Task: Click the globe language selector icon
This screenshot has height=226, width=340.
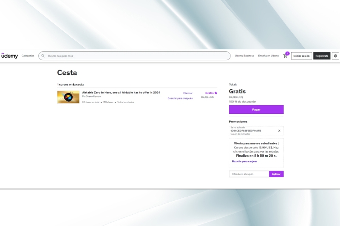Action: (335, 56)
